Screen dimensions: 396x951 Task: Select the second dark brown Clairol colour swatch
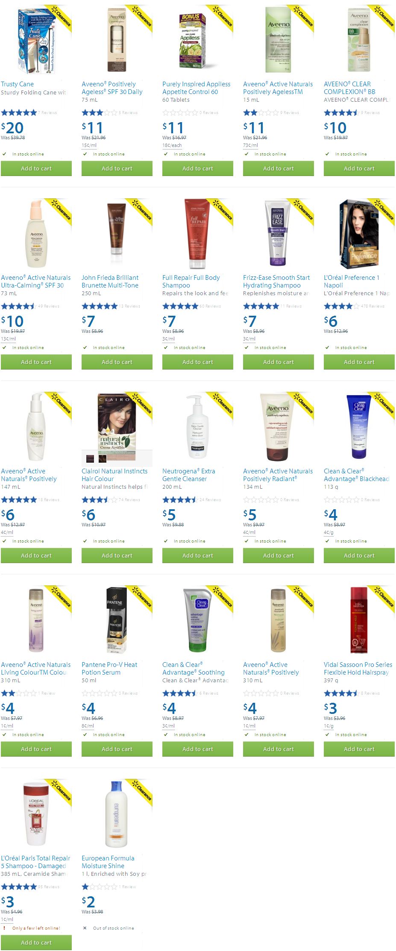click(103, 459)
